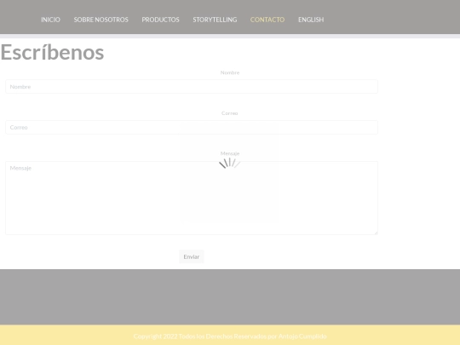460x345 pixels.
Task: Focus the Nombre input field
Action: [x=192, y=87]
